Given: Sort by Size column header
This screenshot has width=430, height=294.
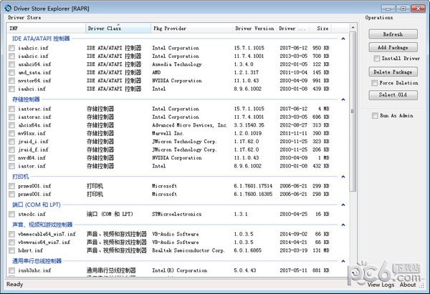Looking at the screenshot, I should 320,28.
